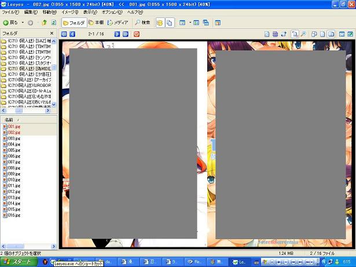Screen dimensions: 356x267
Task: Expand hidden tray icons arrow
Action: [324, 262]
